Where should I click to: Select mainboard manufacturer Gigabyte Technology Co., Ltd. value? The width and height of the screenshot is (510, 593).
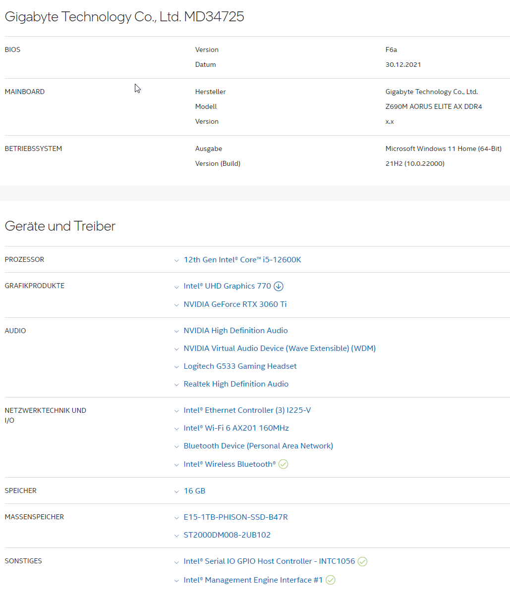coord(432,92)
